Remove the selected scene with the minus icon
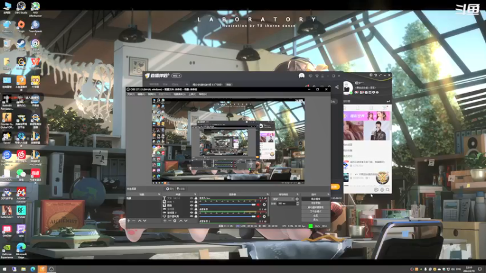Screen dimensions: 486x273 coord(134,221)
